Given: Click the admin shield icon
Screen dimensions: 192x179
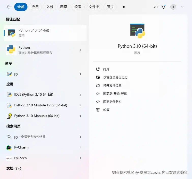Looking at the screenshot, I should [98, 77].
